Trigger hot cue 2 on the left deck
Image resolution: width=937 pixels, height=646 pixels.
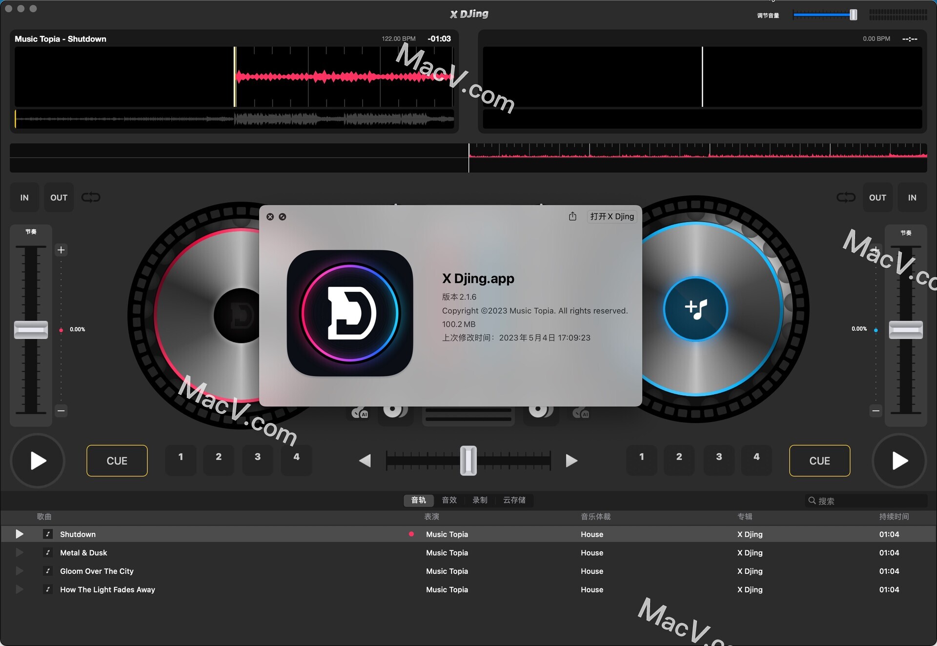[x=219, y=460]
